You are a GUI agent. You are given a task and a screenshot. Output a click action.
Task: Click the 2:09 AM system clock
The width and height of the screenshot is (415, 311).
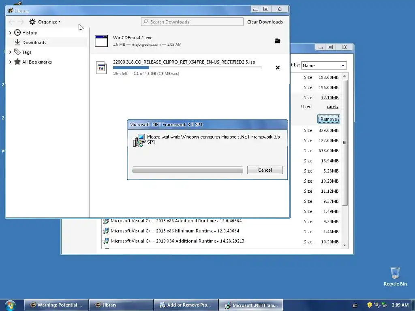point(400,305)
